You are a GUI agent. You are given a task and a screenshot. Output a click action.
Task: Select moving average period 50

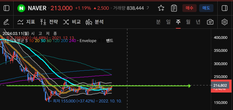pos(43,41)
